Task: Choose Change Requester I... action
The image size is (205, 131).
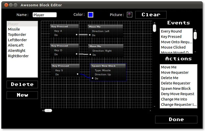Action: (x=179, y=105)
